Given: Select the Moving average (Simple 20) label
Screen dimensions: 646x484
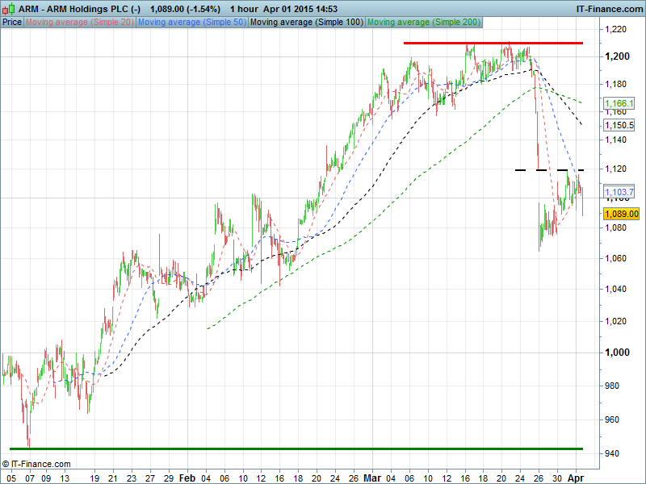Looking at the screenshot, I should [80, 22].
